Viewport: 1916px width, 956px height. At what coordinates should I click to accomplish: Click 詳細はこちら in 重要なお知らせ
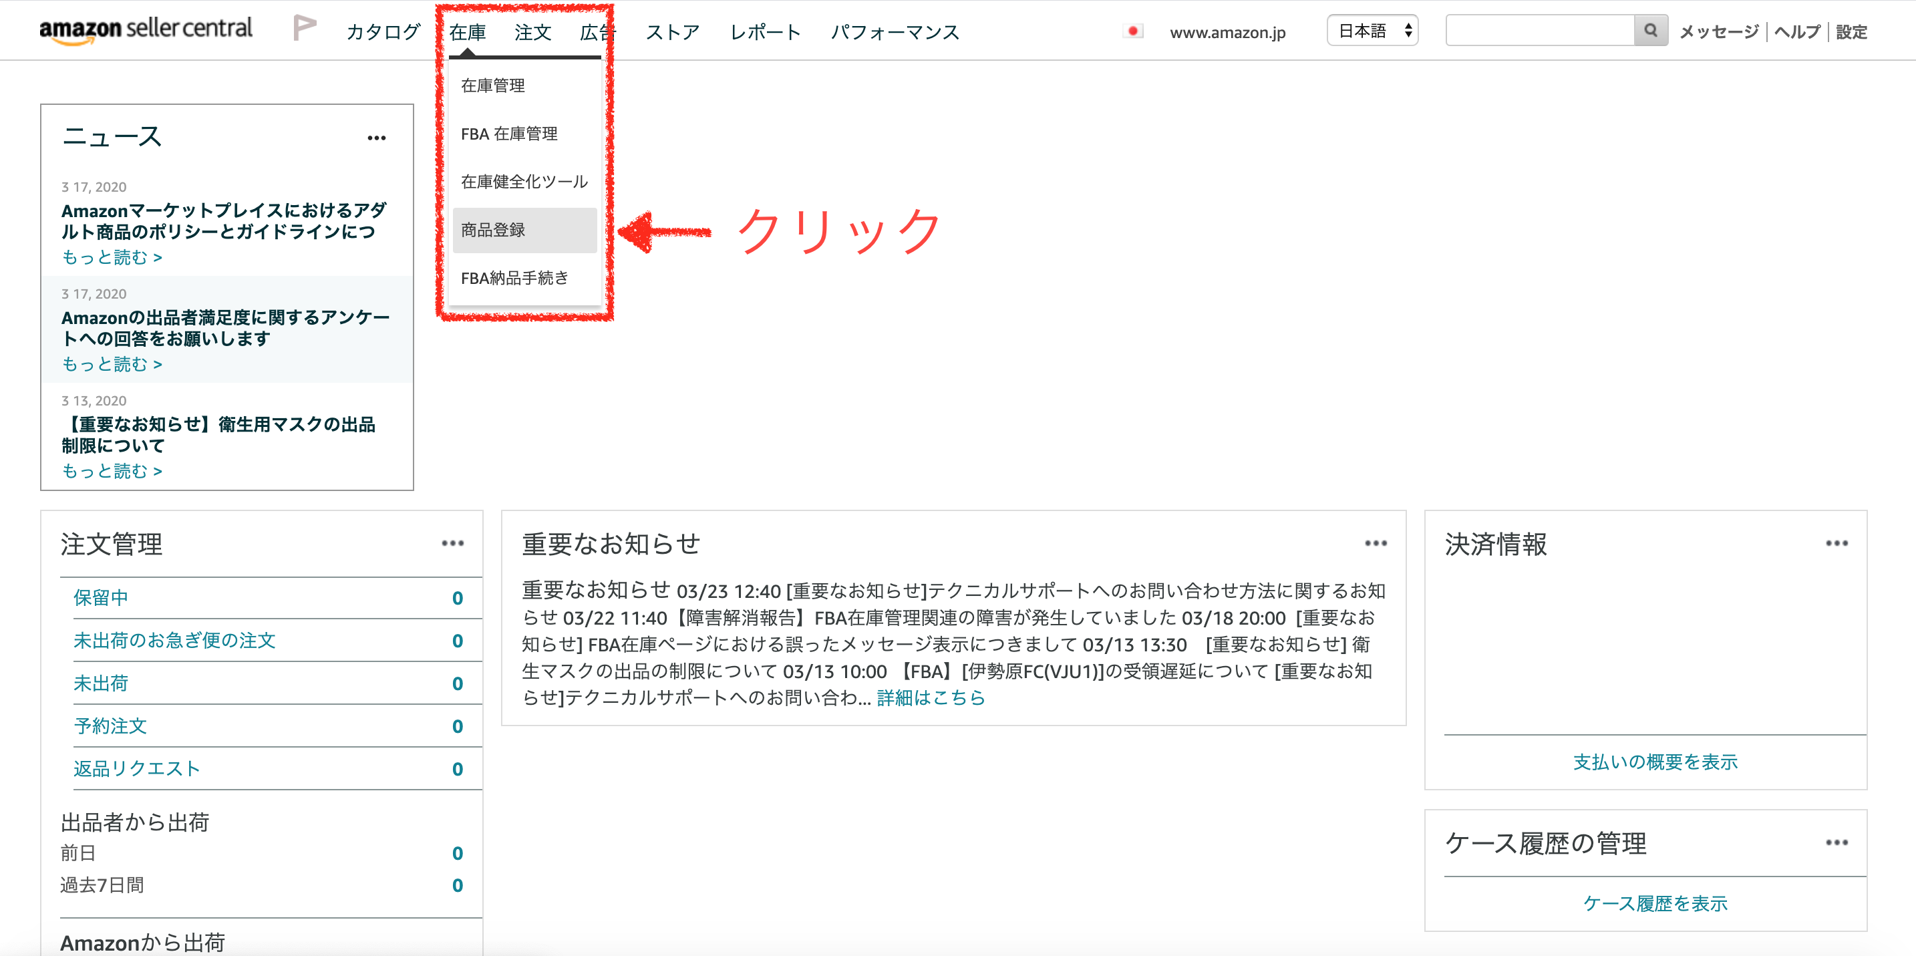(x=931, y=698)
